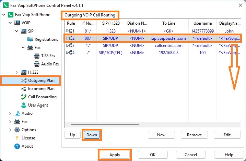Click the John display name cell

pos(229,31)
